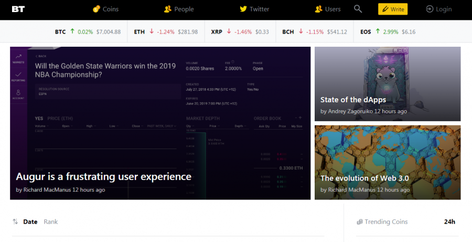Click the login arrow icon
The width and height of the screenshot is (472, 242).
coord(429,9)
